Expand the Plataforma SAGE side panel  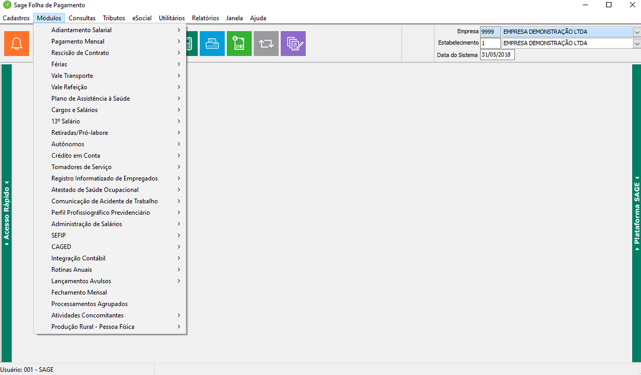click(x=636, y=213)
